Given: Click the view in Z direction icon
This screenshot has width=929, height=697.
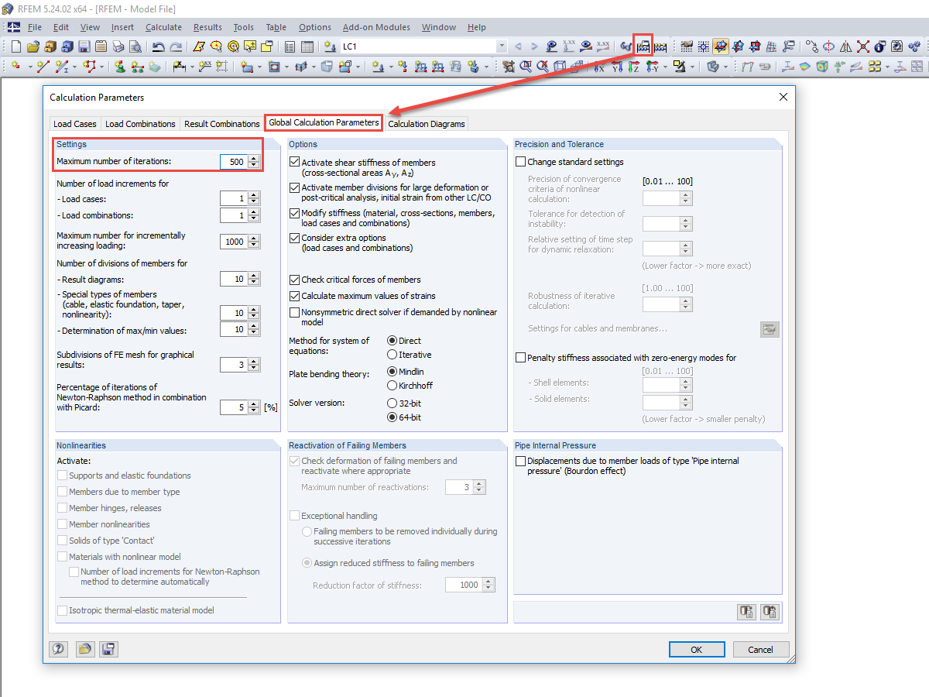Looking at the screenshot, I should pos(633,67).
